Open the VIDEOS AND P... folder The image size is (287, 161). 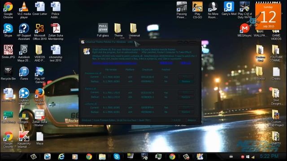pos(40,53)
